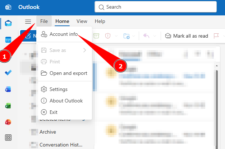Click the Outlook title text
Screen dimensions: 225x149
coord(29,7)
